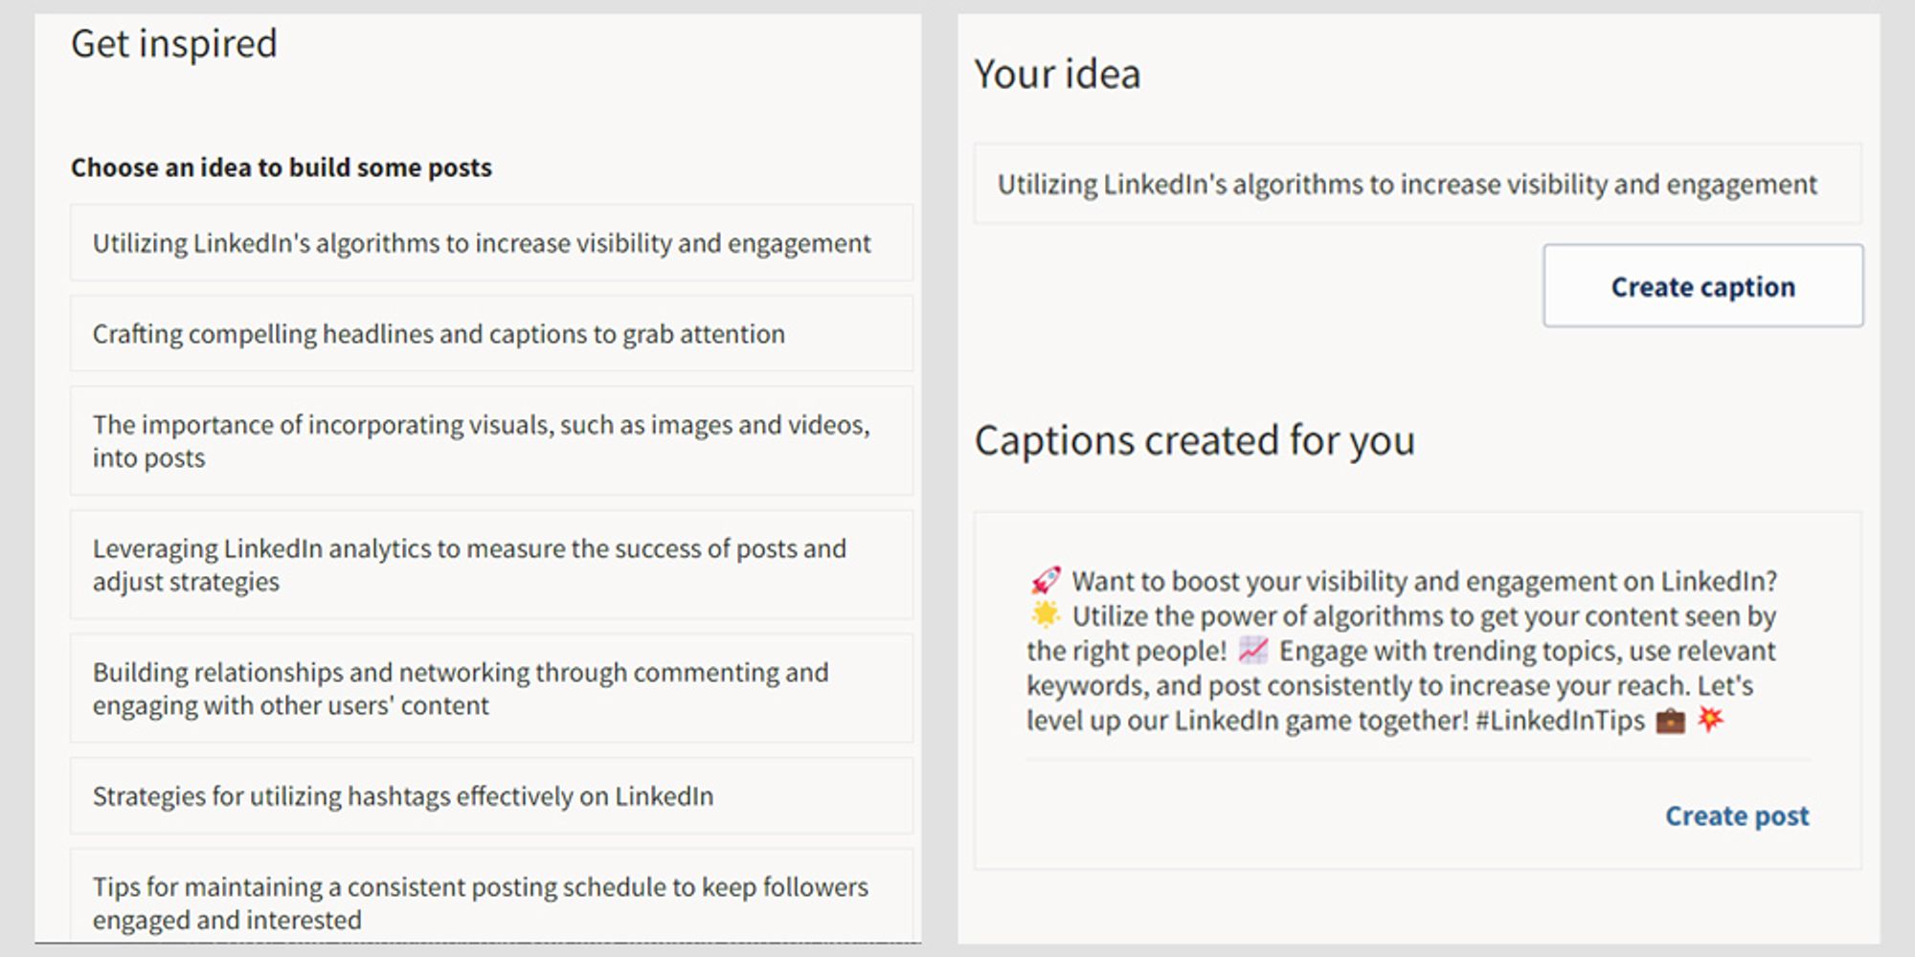Click the 'Captions created for you' heading
The image size is (1915, 957).
(1195, 441)
